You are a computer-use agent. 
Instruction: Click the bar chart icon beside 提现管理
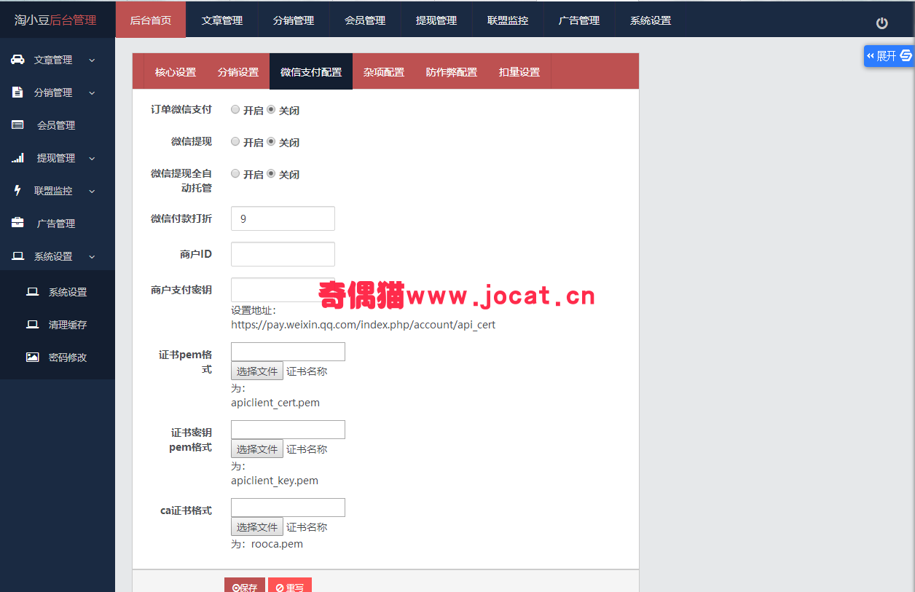17,158
